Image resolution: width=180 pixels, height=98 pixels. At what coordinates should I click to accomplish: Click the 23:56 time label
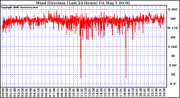(x=164, y=93)
